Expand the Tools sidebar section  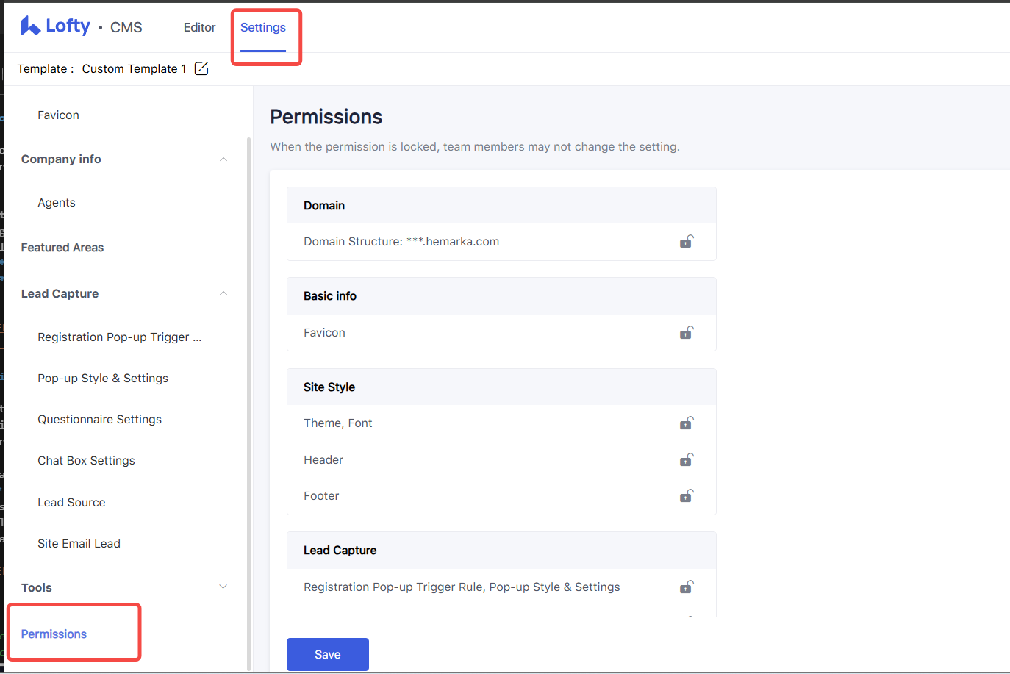point(223,587)
